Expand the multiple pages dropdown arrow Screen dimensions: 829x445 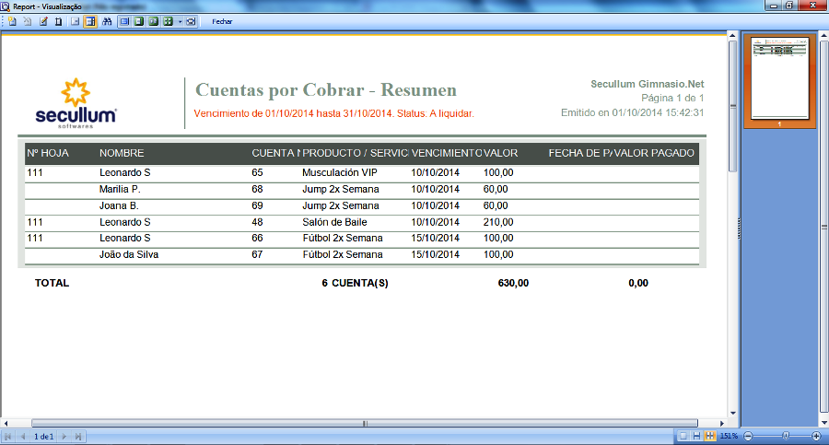click(x=180, y=22)
